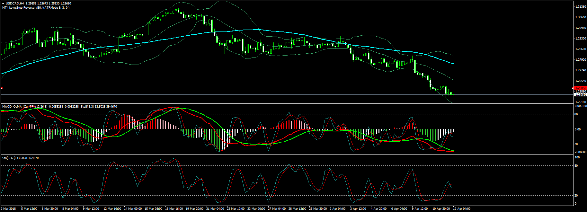
Task: Click the 2 Apr 04:00 time label
Action: (338, 209)
